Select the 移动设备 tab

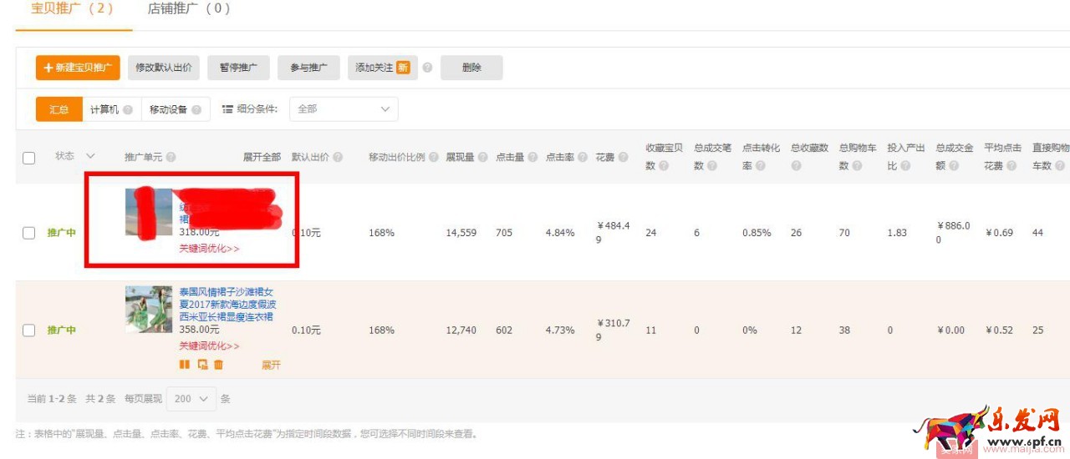(175, 109)
